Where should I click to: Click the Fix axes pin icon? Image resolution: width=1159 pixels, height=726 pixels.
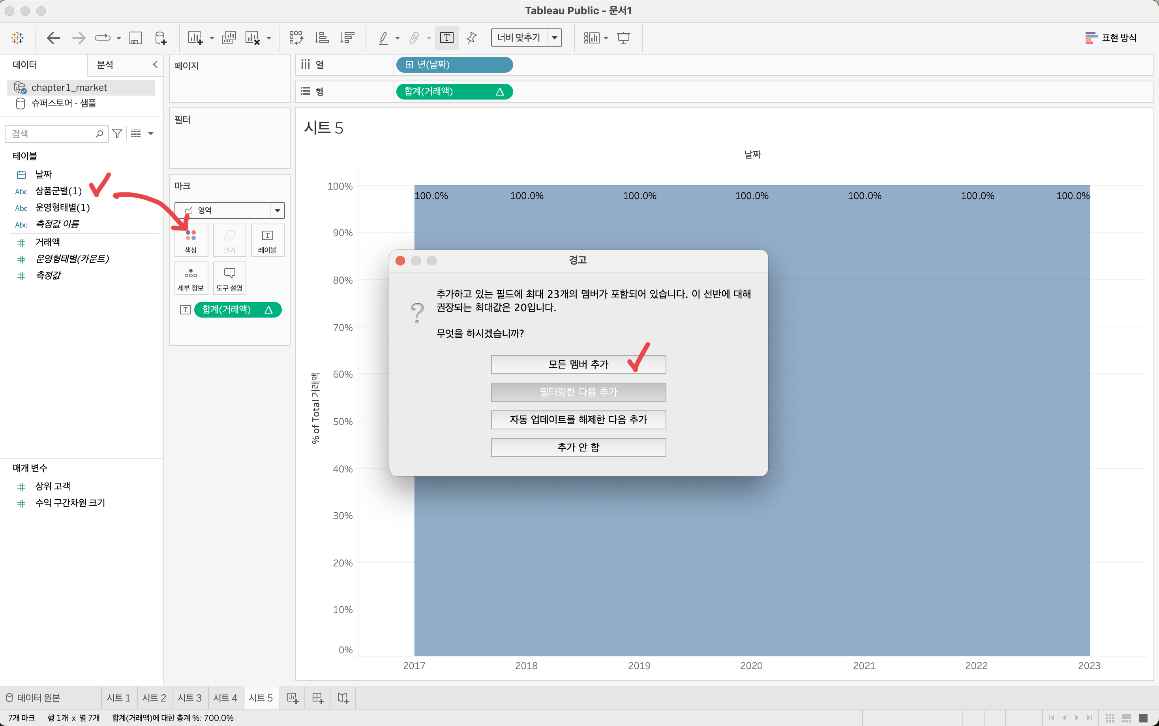[472, 38]
